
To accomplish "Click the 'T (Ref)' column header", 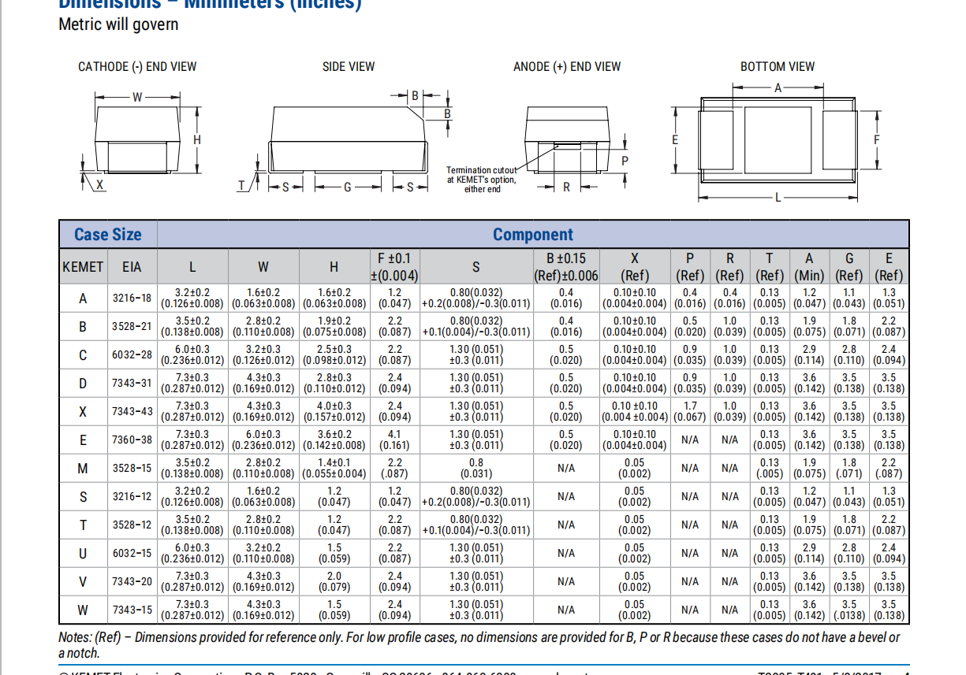I will 770,267.
